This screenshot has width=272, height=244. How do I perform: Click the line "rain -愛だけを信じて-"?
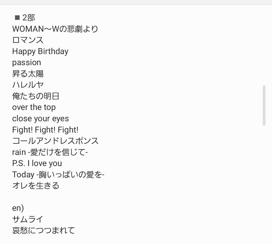tap(50, 152)
